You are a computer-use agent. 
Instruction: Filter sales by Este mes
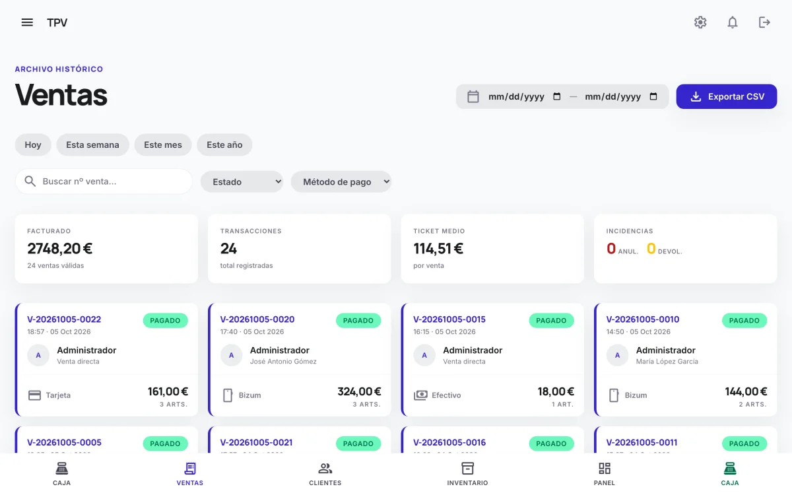pos(163,145)
